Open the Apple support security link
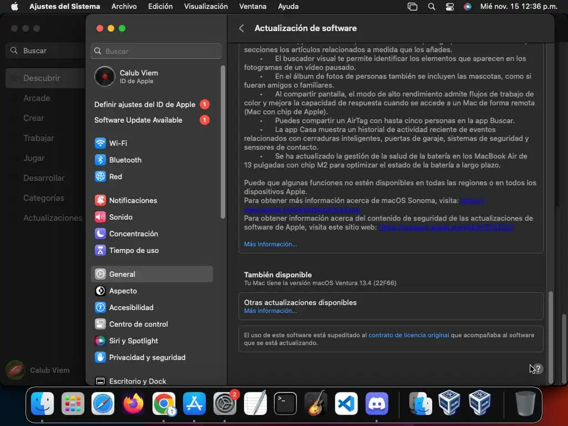568x426 pixels. click(446, 227)
